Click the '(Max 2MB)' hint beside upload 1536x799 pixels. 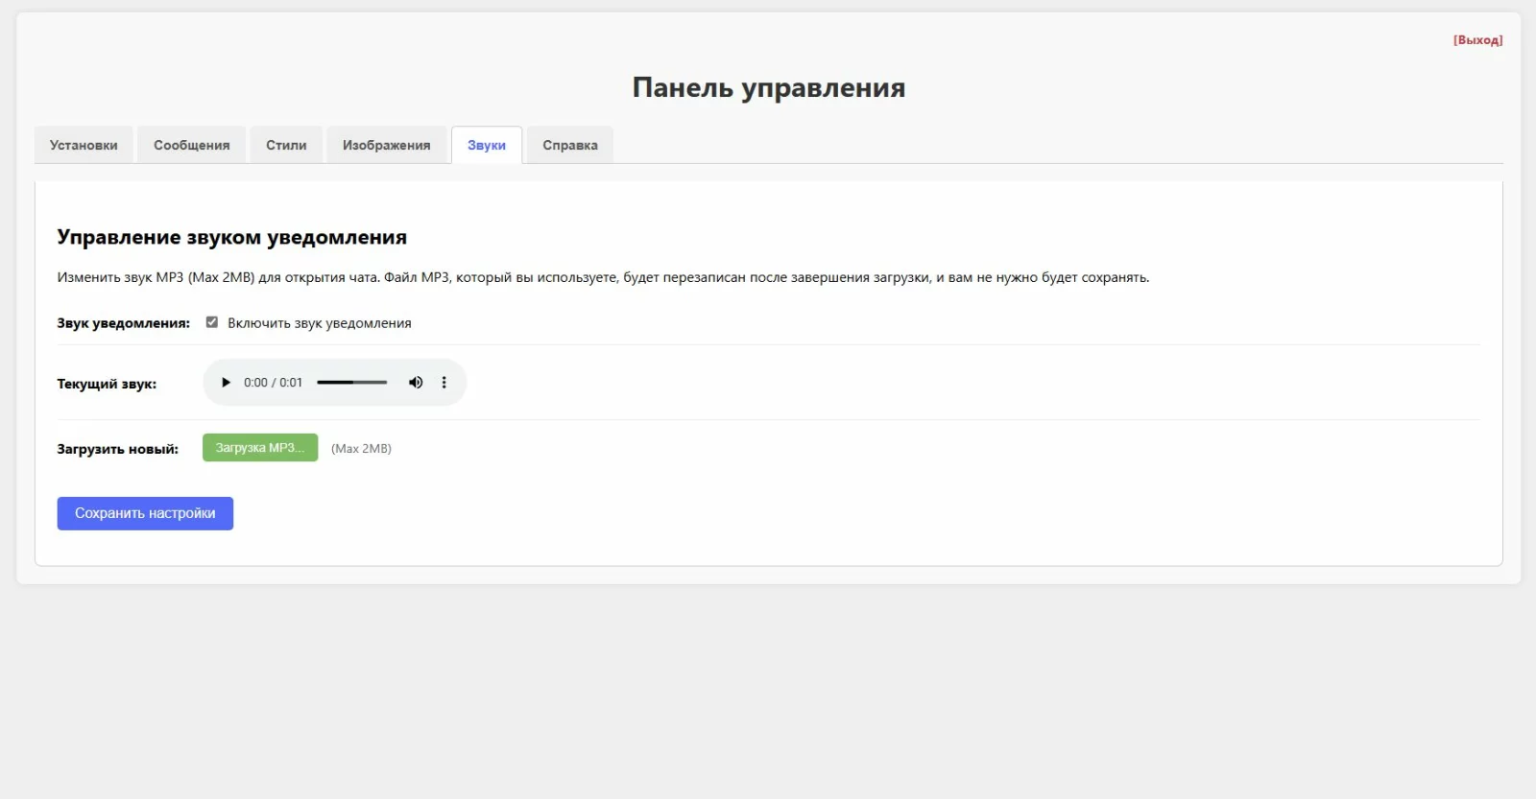point(361,449)
